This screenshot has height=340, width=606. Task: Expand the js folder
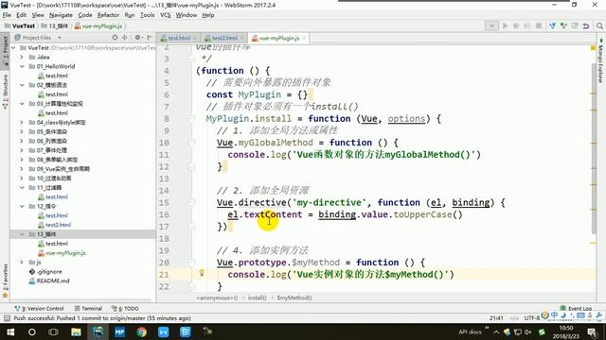(x=22, y=263)
